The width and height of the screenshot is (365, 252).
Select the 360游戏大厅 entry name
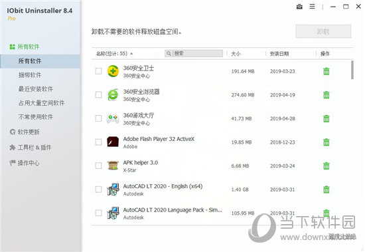tap(139, 115)
